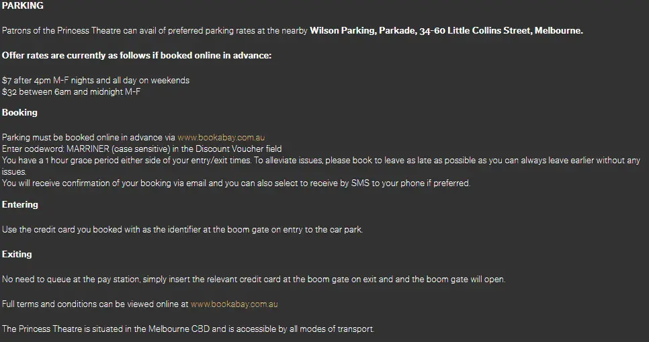Click the credit card boom gate entry sentence
This screenshot has height=342, width=649.
click(x=182, y=229)
